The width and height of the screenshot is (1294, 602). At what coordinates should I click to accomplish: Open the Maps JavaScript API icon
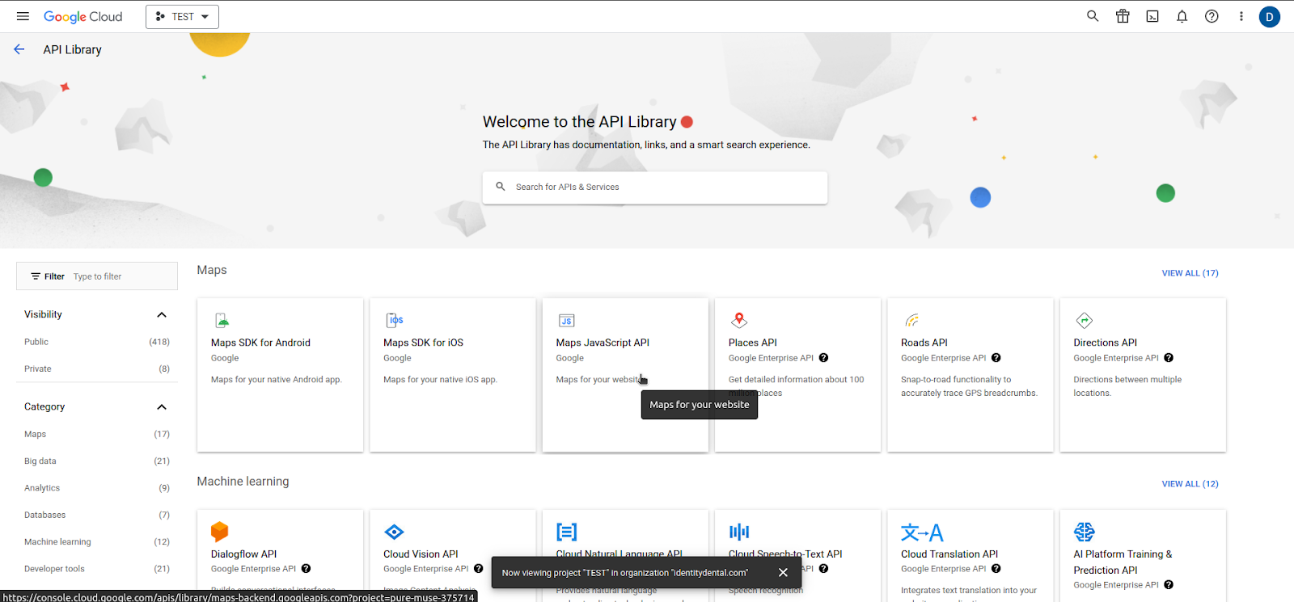(567, 321)
